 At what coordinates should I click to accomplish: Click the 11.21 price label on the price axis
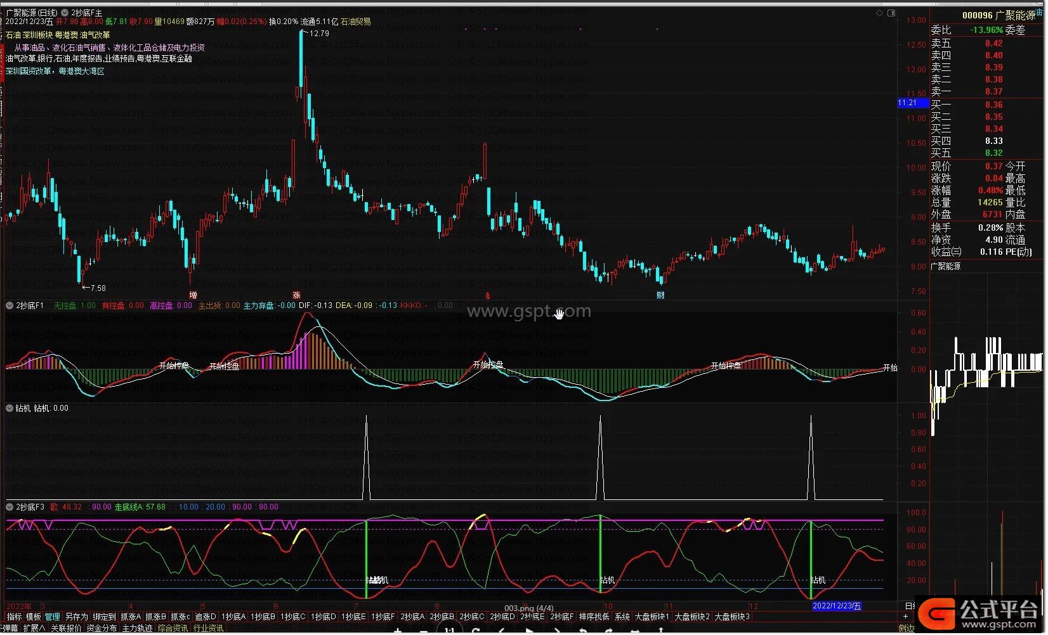click(912, 103)
